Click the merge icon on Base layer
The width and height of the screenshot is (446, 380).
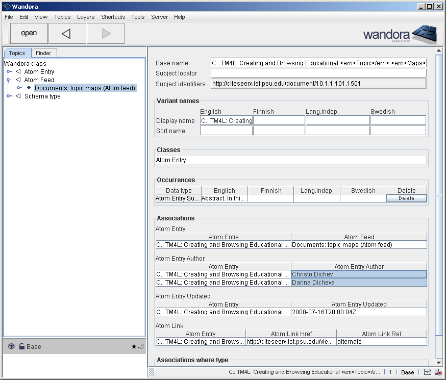coord(141,346)
